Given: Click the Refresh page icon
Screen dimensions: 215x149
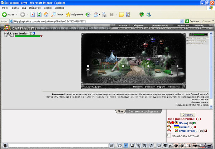Looking at the screenshot, I should coord(39,14).
